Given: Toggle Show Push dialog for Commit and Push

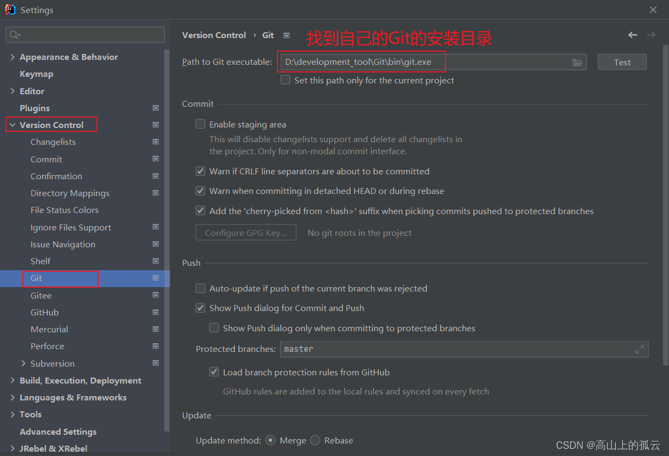Looking at the screenshot, I should click(201, 308).
